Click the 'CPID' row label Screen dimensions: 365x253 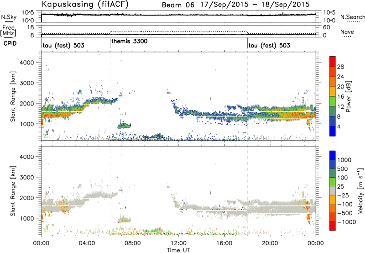tap(10, 43)
